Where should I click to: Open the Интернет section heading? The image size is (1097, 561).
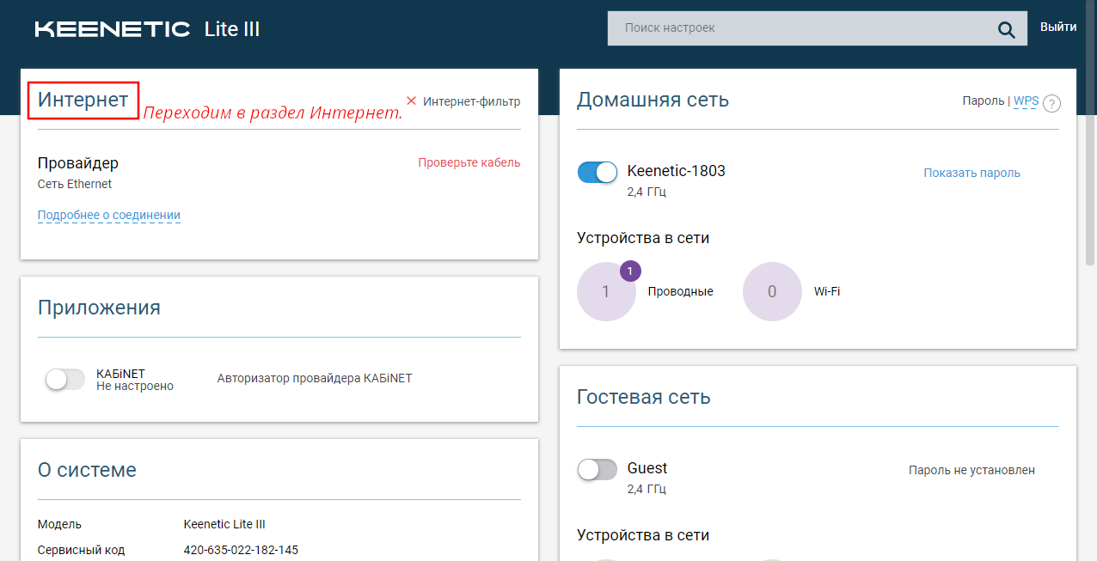83,100
